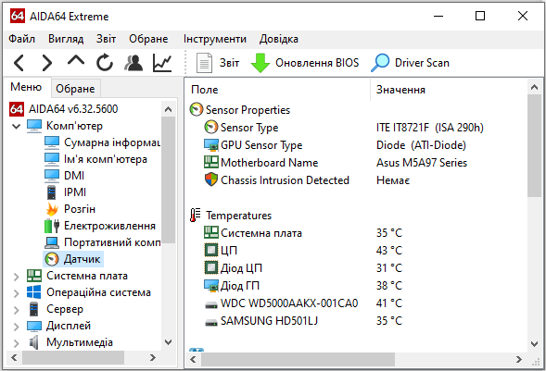546x371 pixels.
Task: Switch to the Меню tab
Action: (26, 87)
